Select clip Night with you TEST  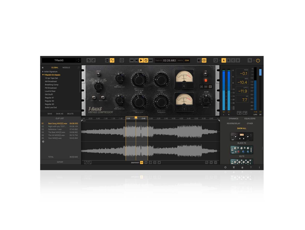(60, 127)
